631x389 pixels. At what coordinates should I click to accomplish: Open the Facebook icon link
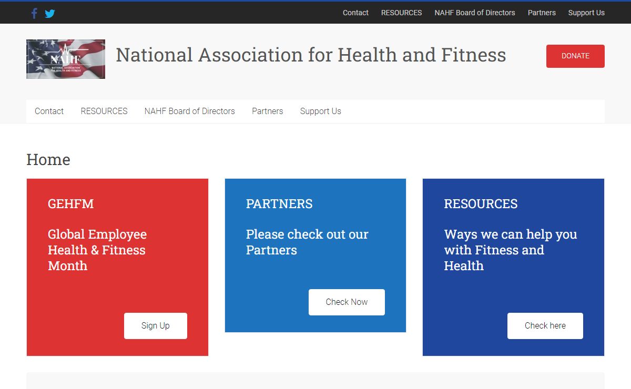34,13
